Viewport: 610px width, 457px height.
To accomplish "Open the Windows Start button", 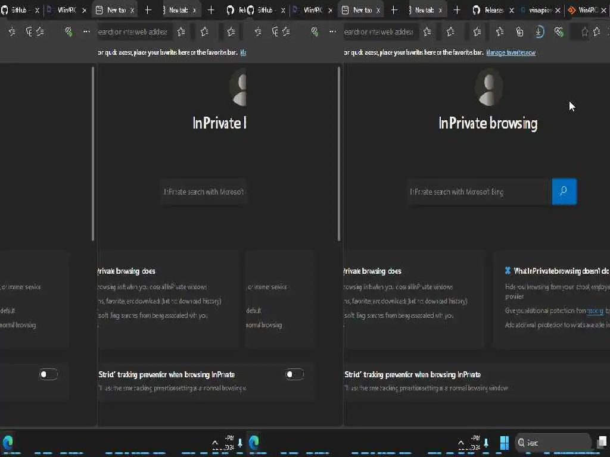I will [504, 442].
